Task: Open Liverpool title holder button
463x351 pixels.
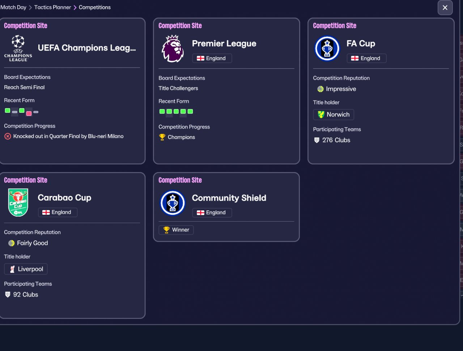Action: [26, 269]
